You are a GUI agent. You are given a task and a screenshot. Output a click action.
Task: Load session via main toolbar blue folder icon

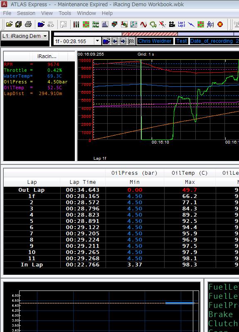[x=41, y=24]
